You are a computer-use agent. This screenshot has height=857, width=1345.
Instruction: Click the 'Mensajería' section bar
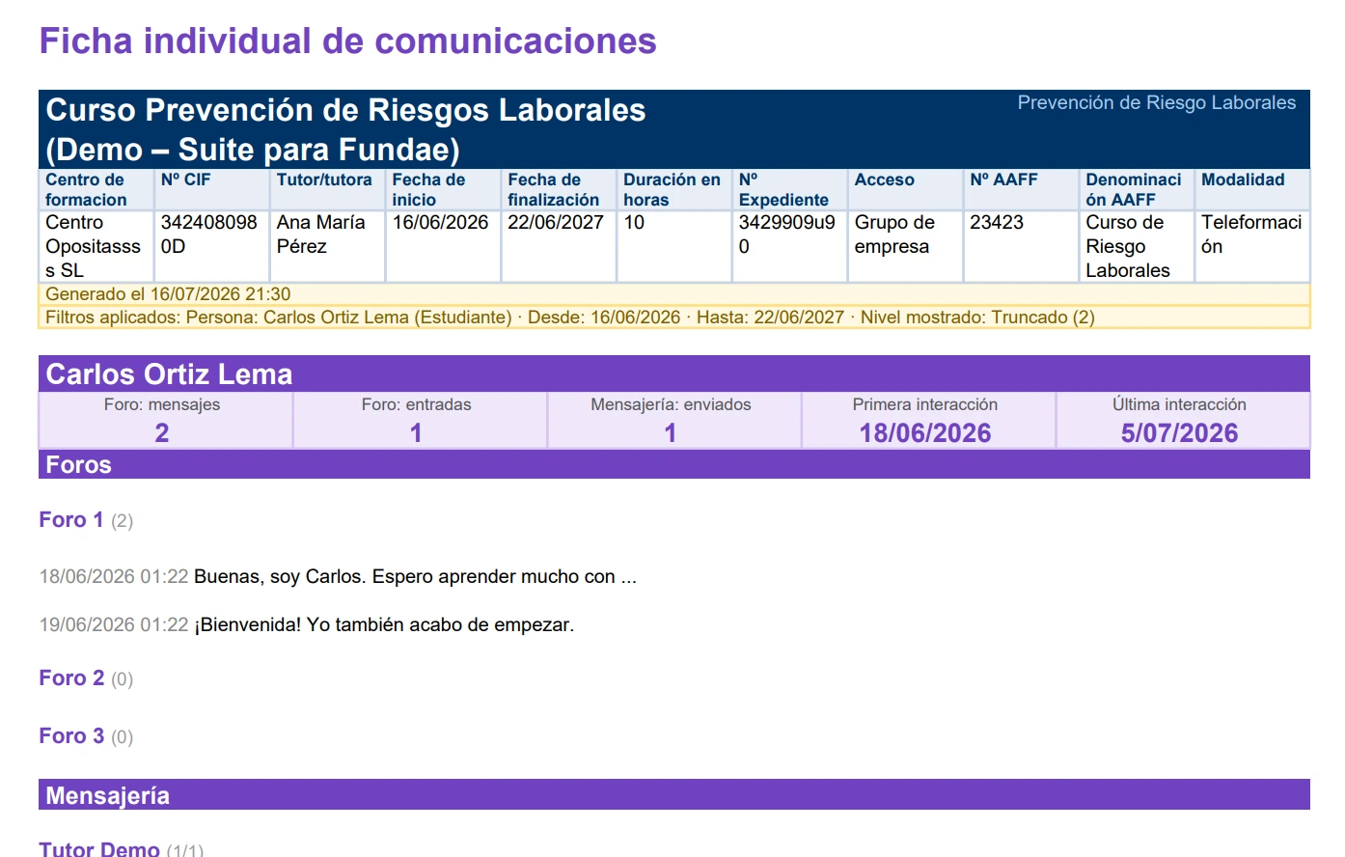click(x=674, y=794)
